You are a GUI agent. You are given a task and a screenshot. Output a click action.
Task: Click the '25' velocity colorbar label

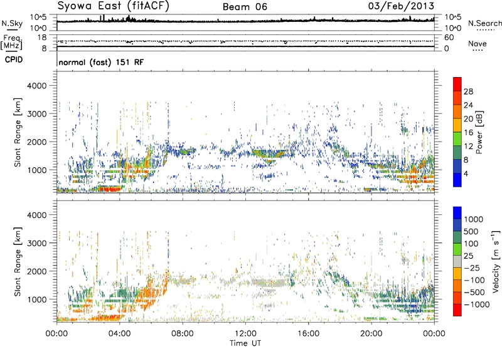pyautogui.click(x=468, y=256)
